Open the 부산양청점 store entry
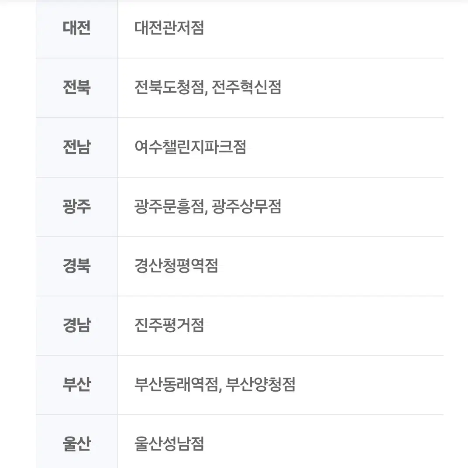 [x=261, y=385]
